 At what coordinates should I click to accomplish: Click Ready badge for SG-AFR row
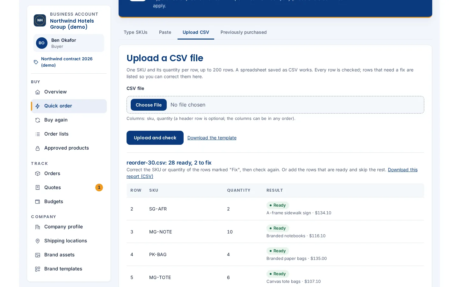278,205
